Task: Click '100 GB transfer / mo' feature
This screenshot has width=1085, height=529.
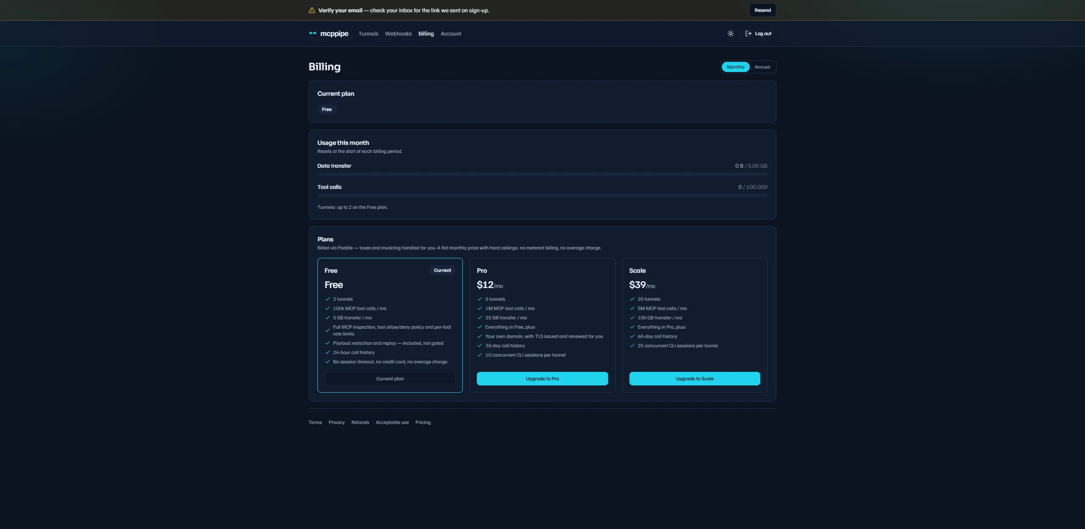Action: pos(660,318)
